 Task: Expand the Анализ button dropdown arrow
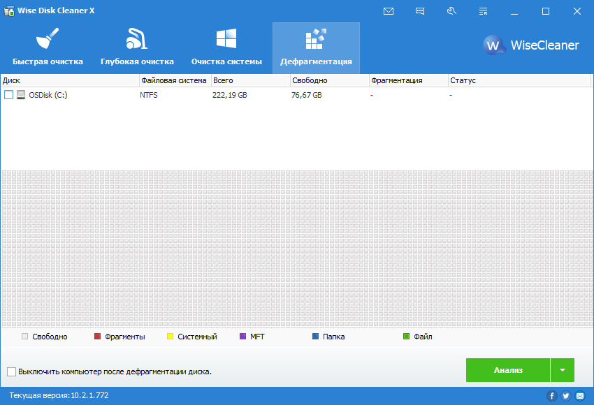[563, 370]
